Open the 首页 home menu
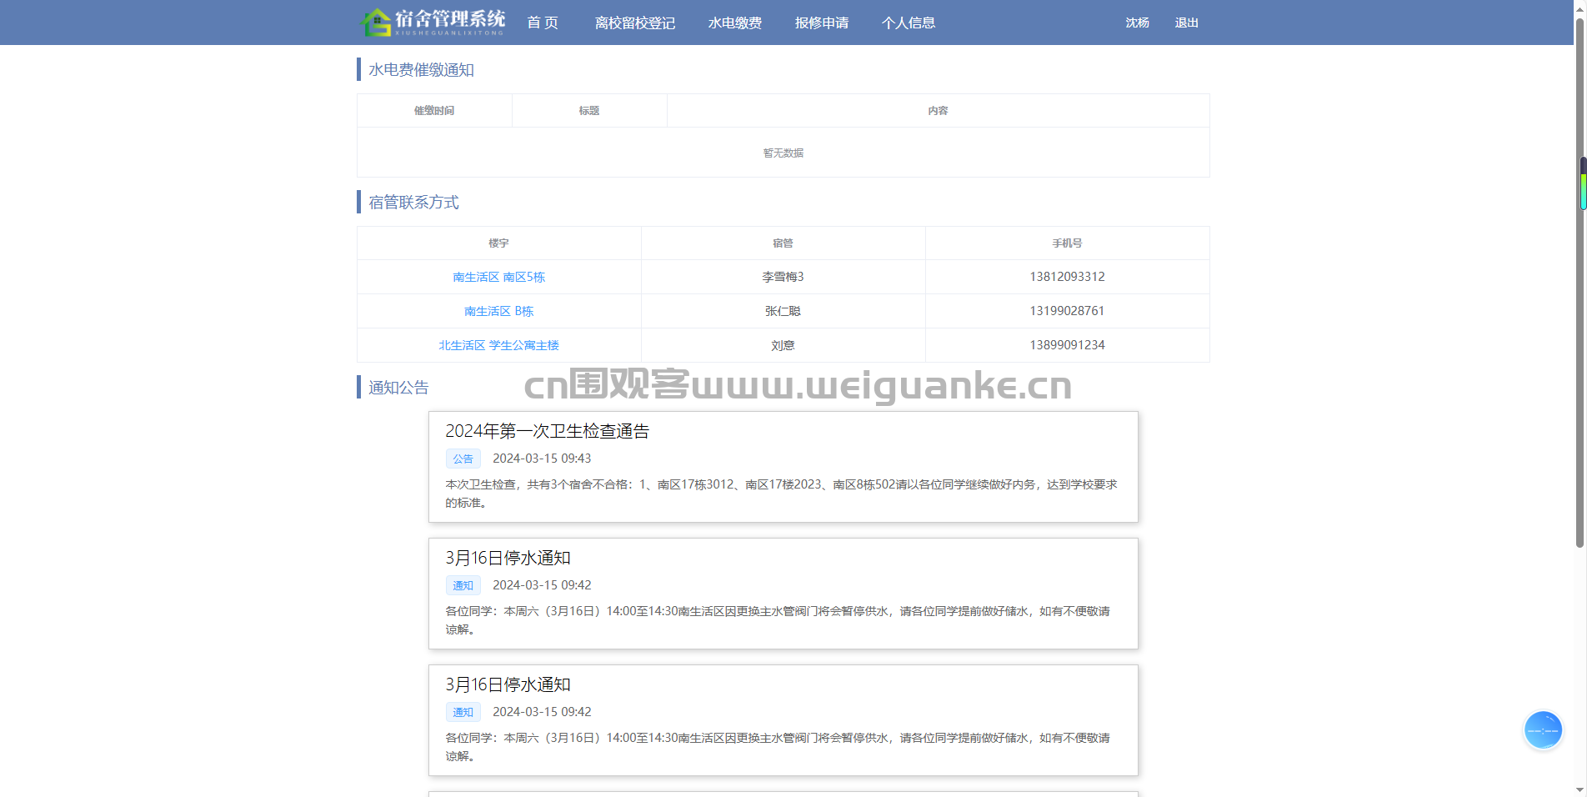 543,23
